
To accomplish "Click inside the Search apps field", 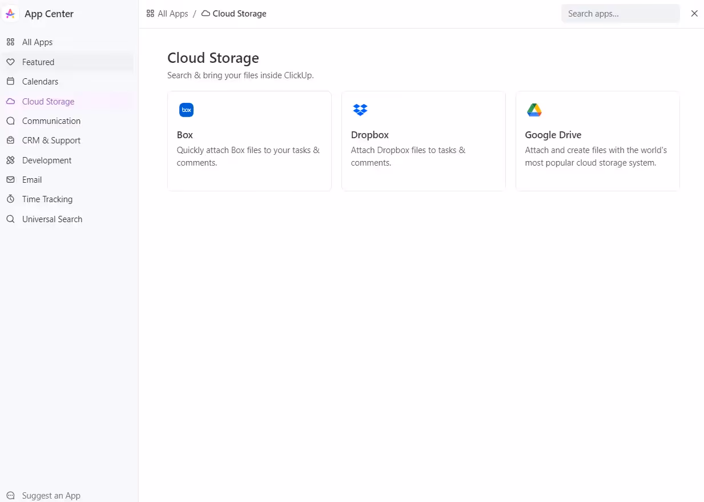I will tap(620, 13).
